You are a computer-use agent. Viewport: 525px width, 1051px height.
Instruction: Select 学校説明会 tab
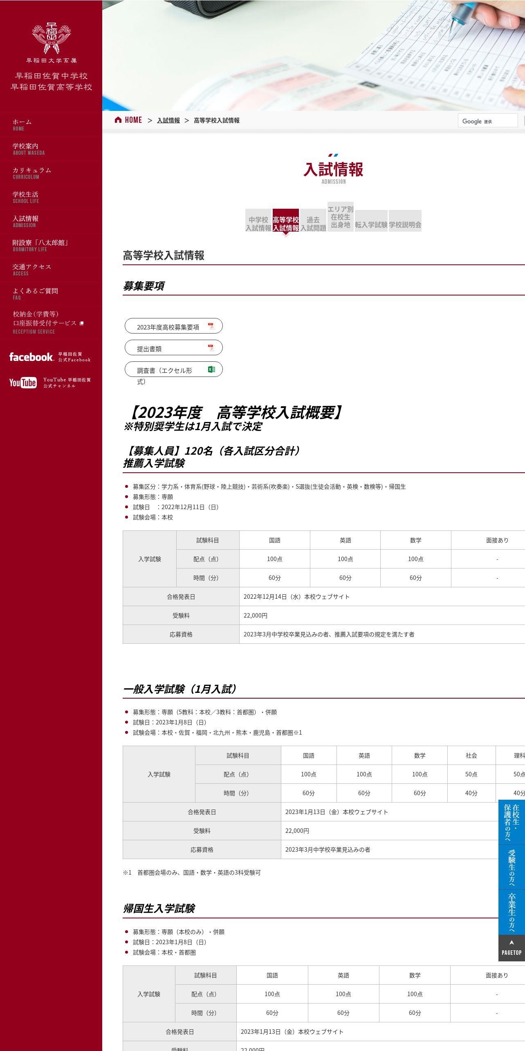(405, 221)
